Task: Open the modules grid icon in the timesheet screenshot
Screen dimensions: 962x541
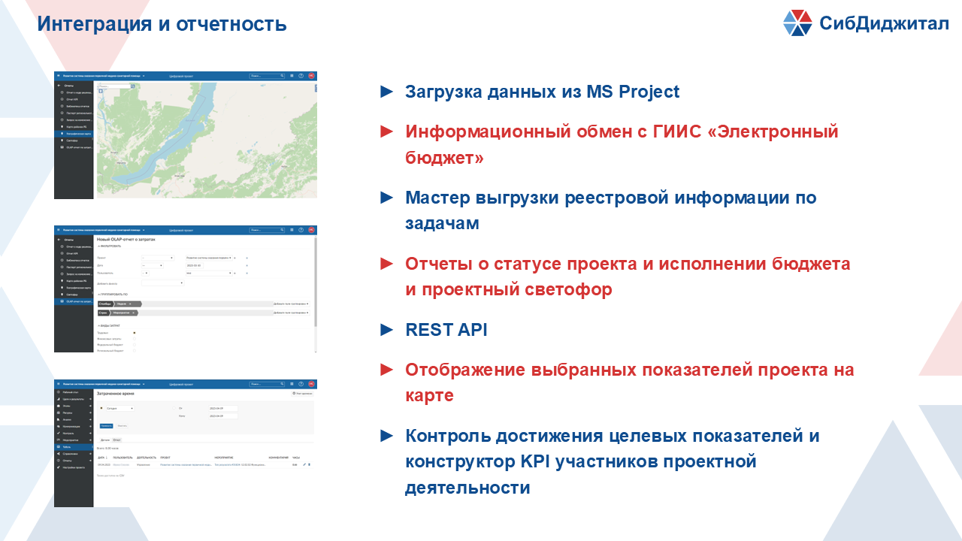Action: pyautogui.click(x=292, y=384)
